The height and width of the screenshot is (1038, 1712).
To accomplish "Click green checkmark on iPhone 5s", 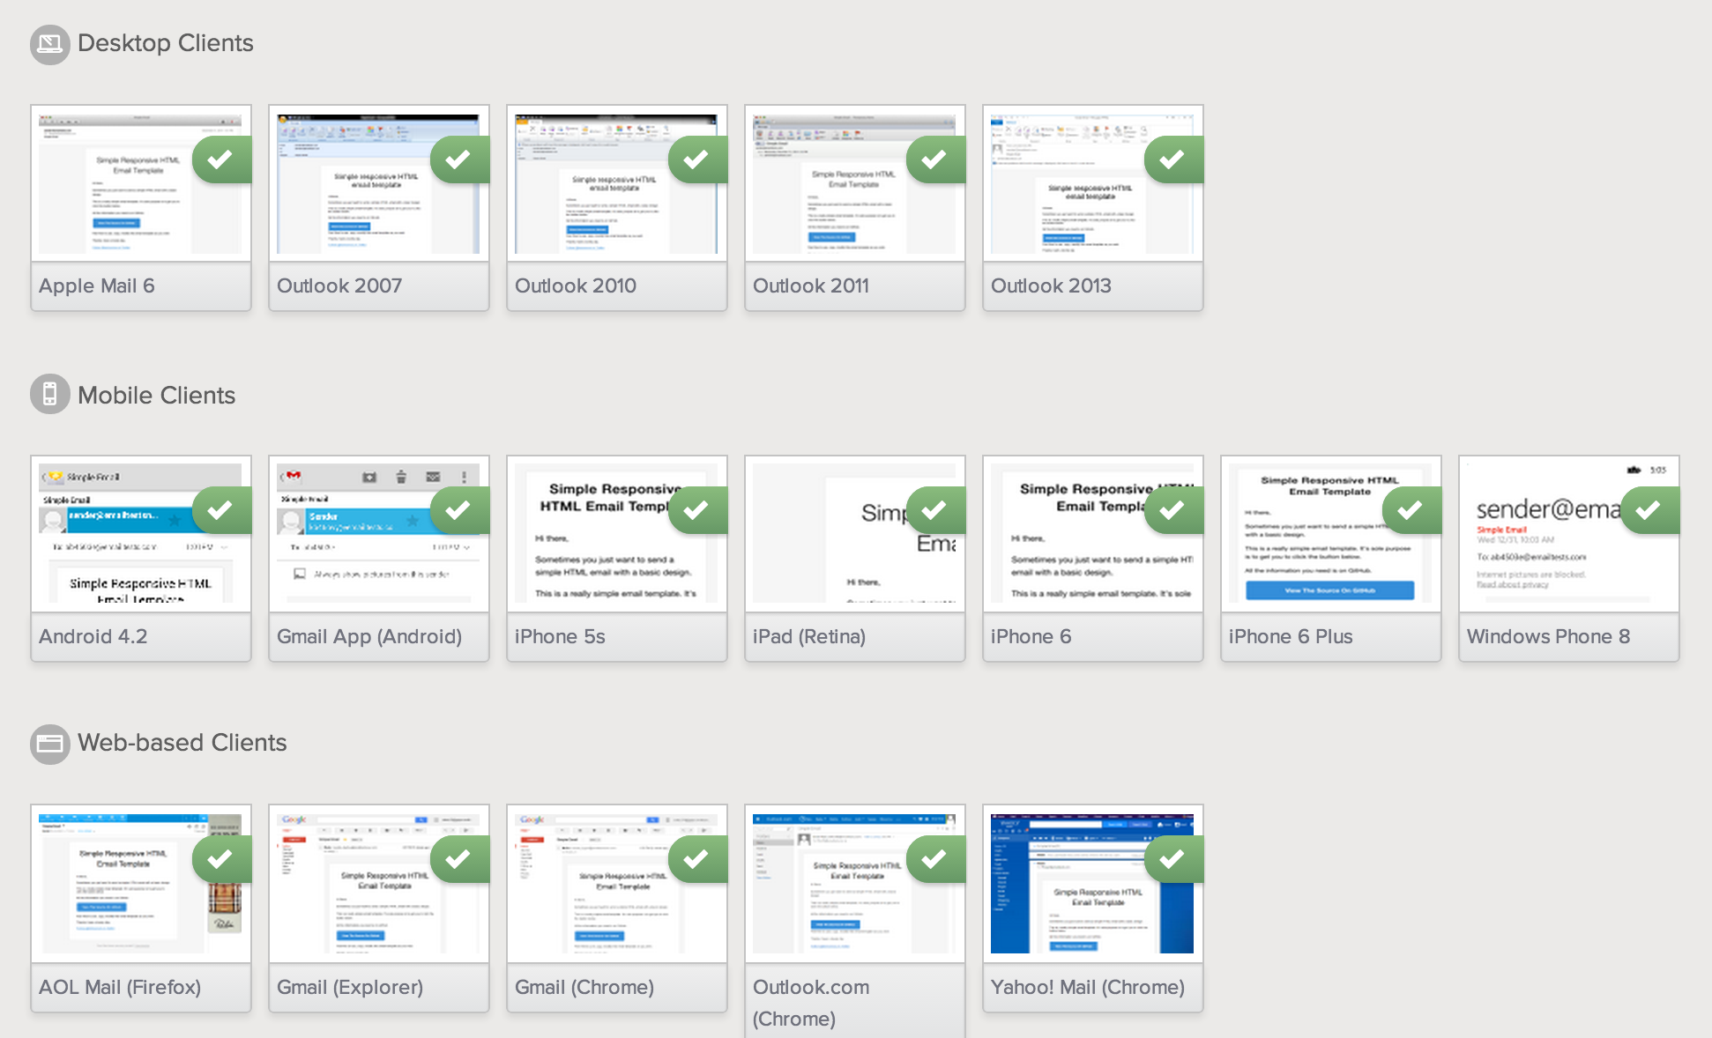I will 697,510.
